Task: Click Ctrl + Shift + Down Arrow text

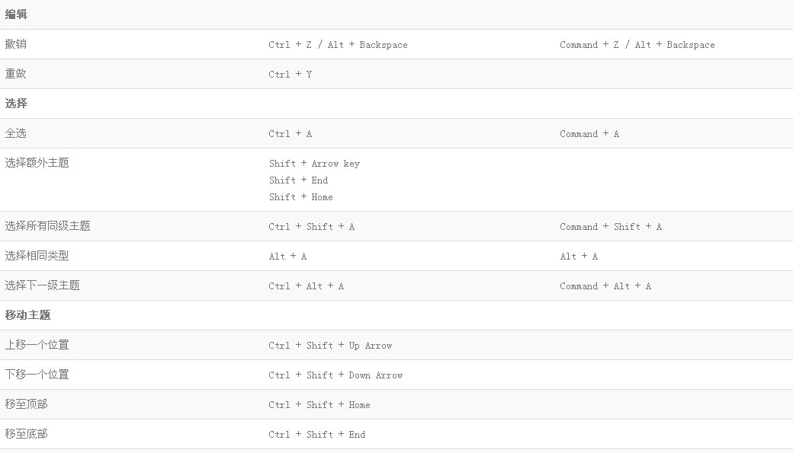Action: pyautogui.click(x=335, y=375)
